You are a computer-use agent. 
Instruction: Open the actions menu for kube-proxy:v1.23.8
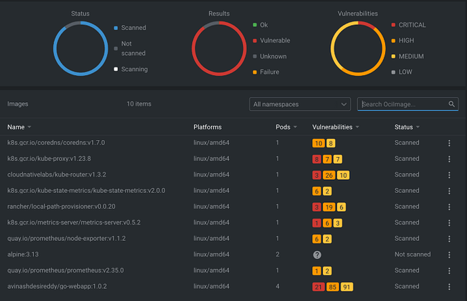[x=448, y=159]
